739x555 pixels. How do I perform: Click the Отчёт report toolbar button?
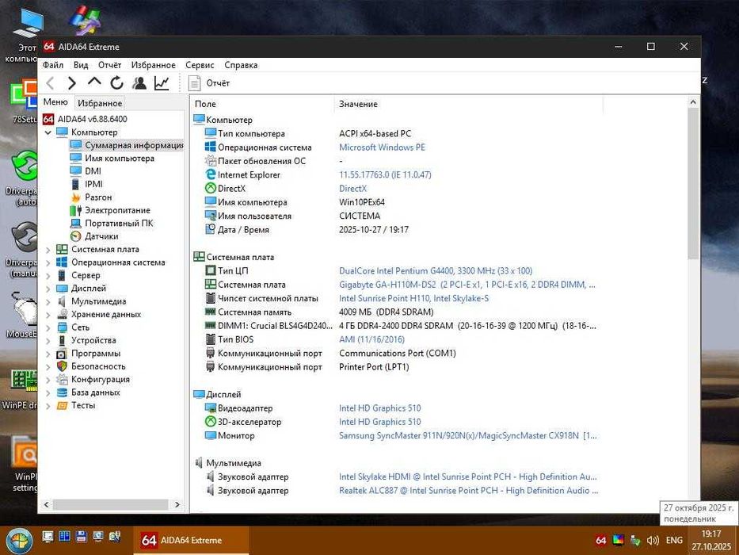[x=209, y=83]
